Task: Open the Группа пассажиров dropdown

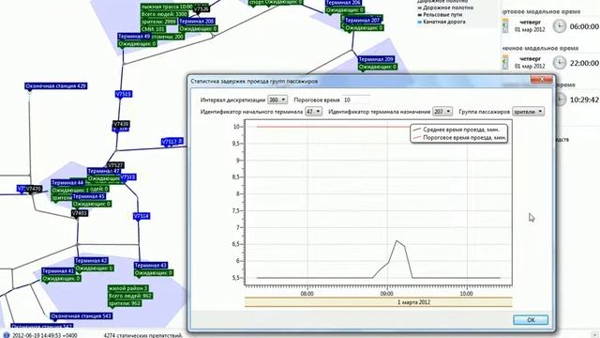Action: [528, 112]
